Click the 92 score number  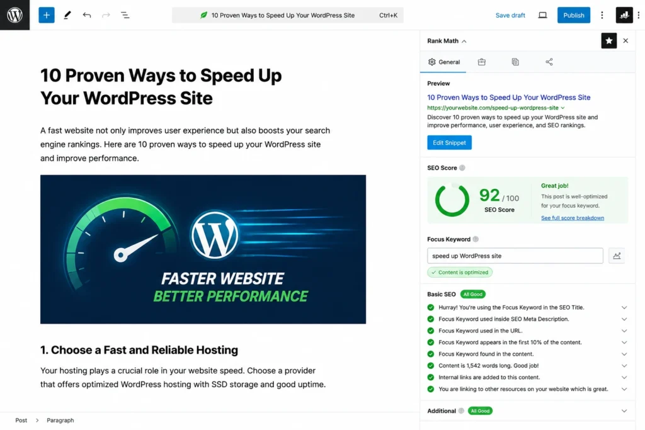click(x=489, y=195)
